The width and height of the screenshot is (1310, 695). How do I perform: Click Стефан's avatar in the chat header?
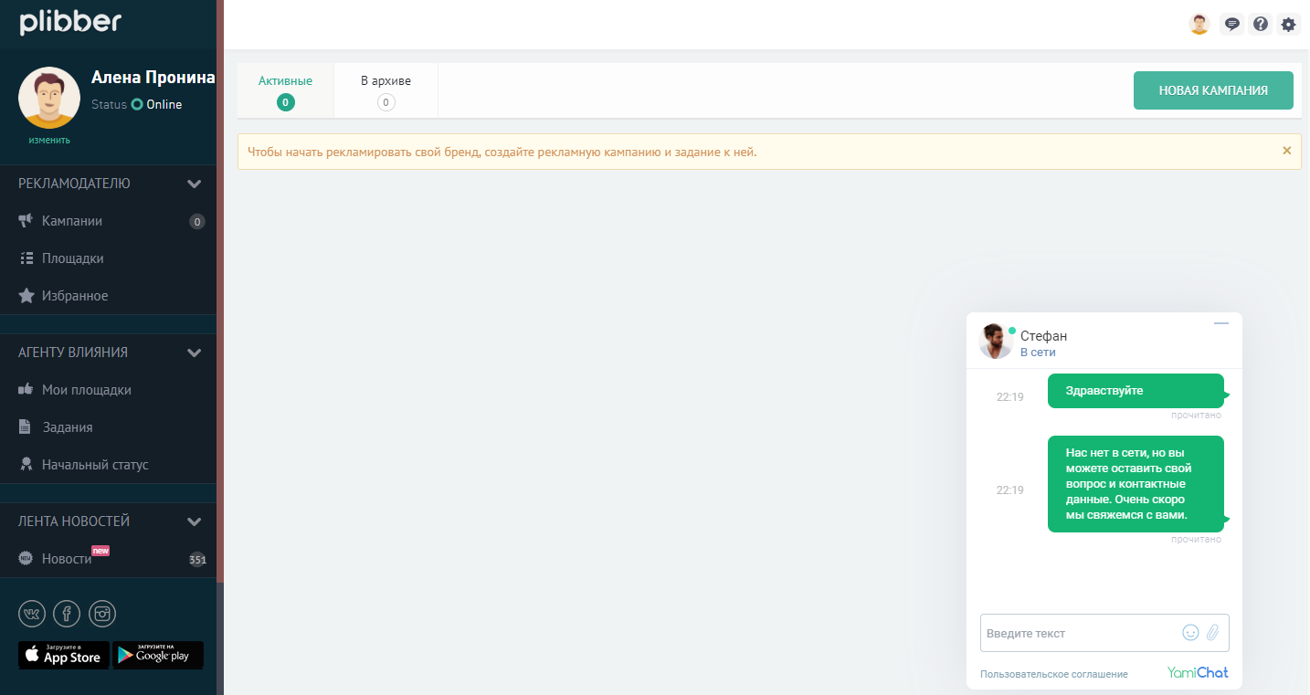pyautogui.click(x=996, y=342)
